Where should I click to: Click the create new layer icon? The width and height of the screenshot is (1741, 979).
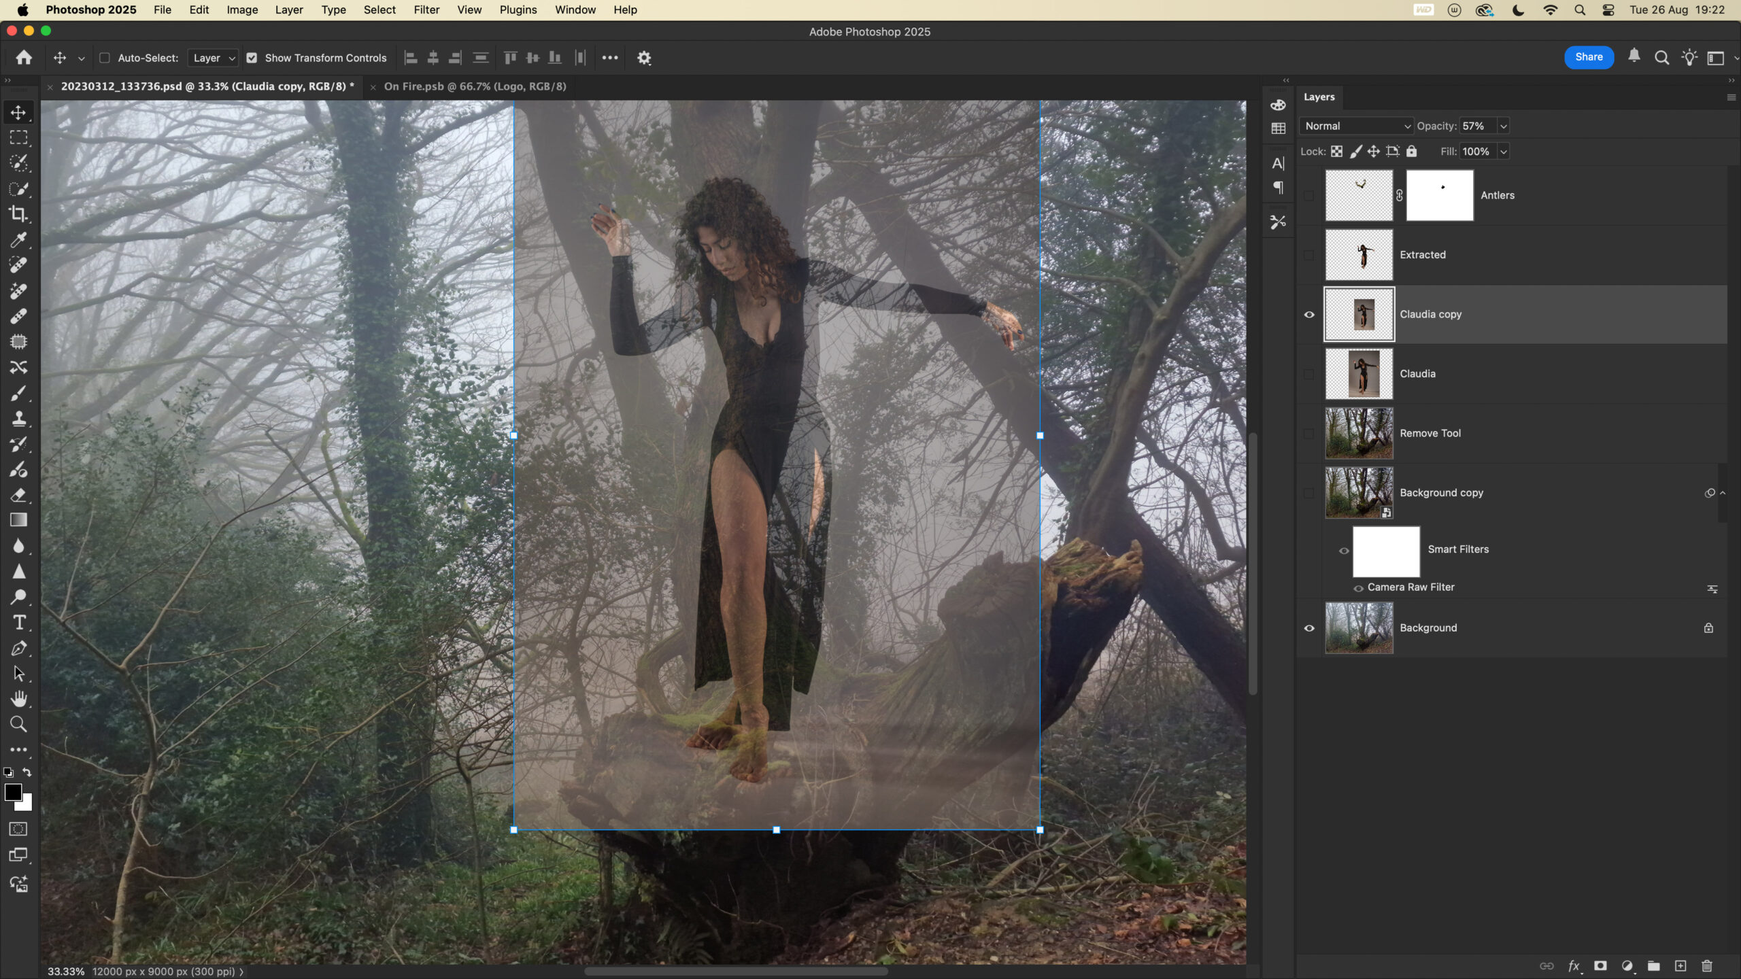1680,966
